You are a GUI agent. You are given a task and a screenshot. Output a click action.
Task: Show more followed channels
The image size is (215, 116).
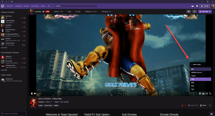[4, 48]
